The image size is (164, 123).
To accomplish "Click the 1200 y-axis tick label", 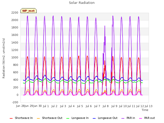I will tap(15, 50).
